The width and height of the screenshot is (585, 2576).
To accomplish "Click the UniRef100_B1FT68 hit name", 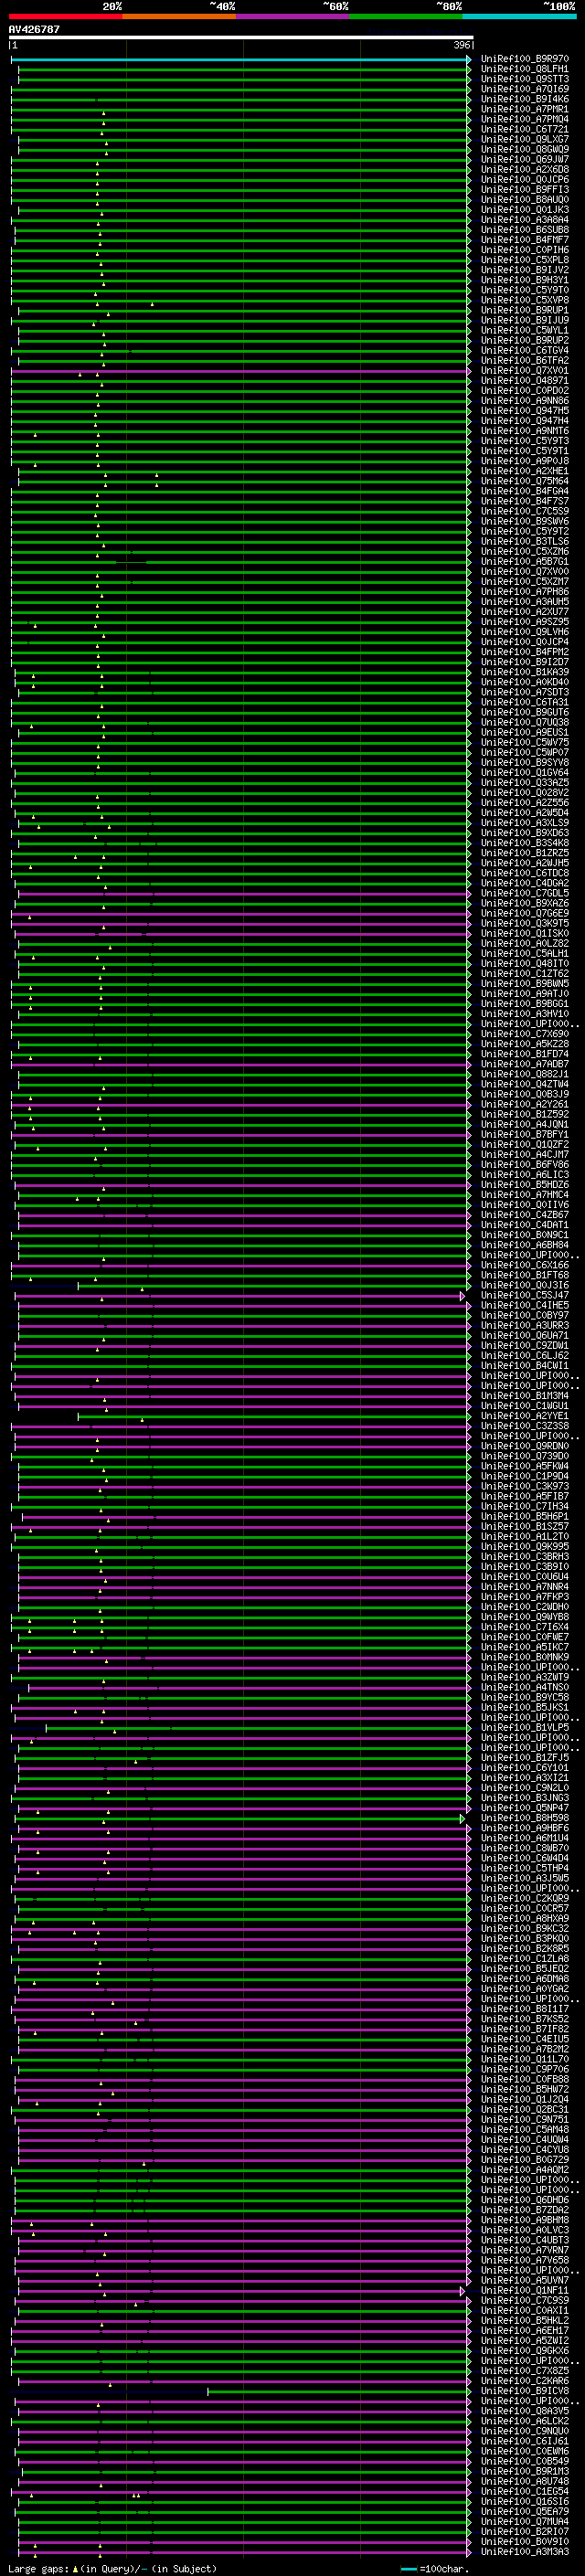I will pos(524,1275).
